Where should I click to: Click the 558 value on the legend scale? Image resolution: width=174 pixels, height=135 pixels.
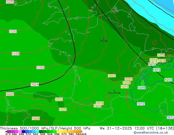click(x=57, y=134)
